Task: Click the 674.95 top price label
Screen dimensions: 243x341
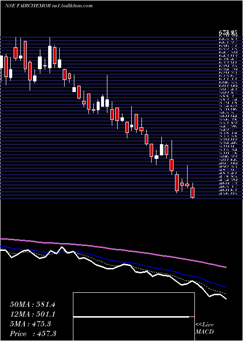Action: pyautogui.click(x=228, y=33)
